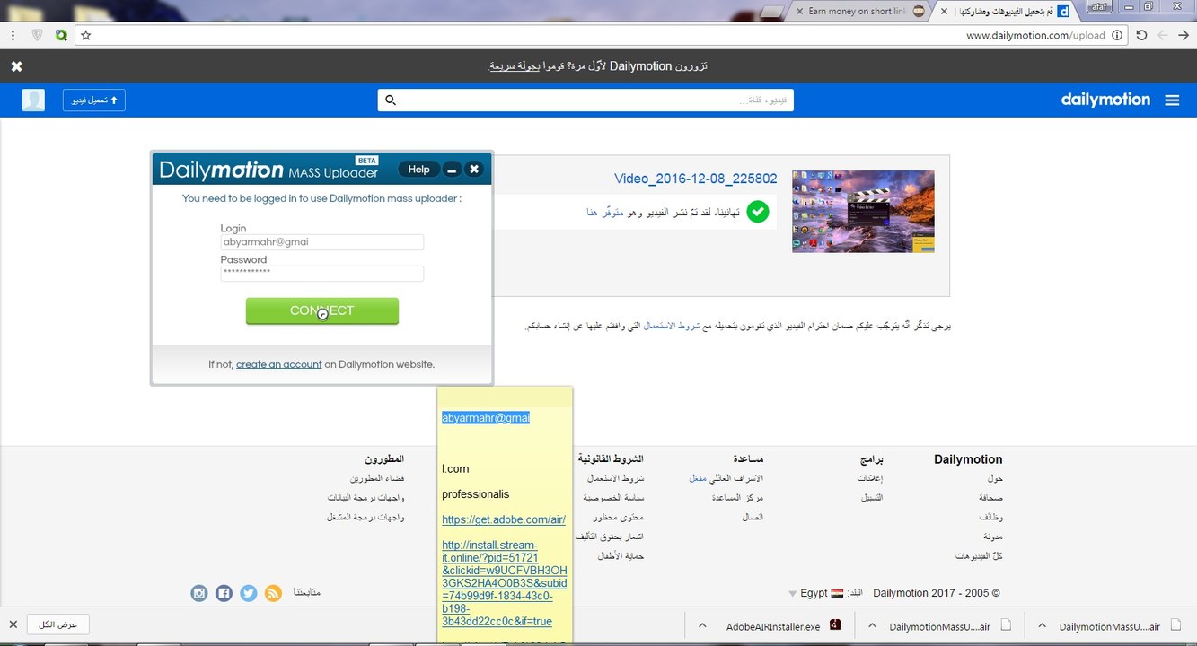Open Dailymotion's Twitter icon
Screen dimensions: 1197x646
[249, 593]
